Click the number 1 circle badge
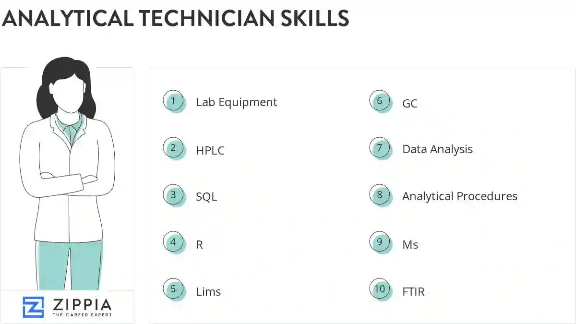Image resolution: width=576 pixels, height=324 pixels. pos(173,101)
